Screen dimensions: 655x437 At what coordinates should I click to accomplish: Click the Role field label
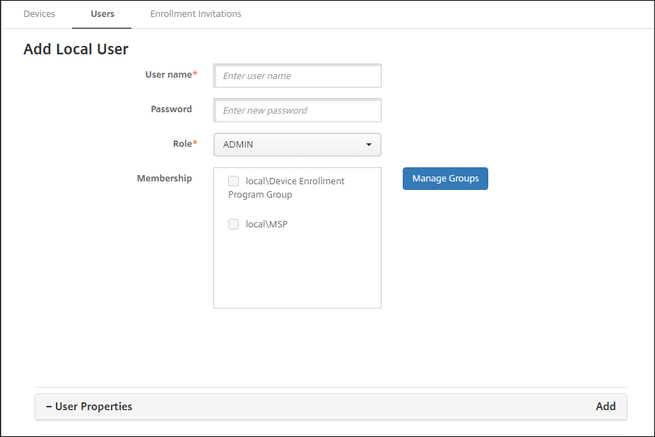coord(182,144)
